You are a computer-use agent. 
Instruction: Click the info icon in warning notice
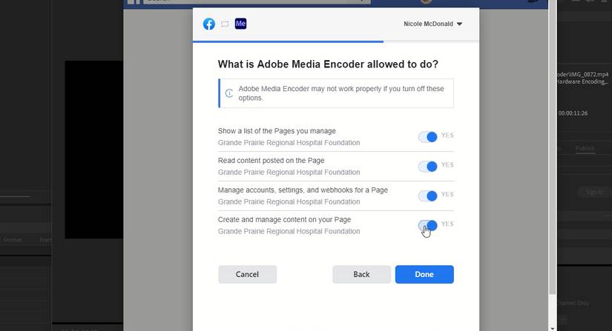(x=229, y=93)
